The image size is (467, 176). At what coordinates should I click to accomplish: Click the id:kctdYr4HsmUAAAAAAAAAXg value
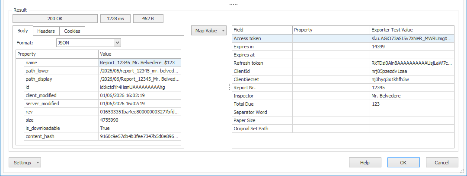pyautogui.click(x=133, y=87)
